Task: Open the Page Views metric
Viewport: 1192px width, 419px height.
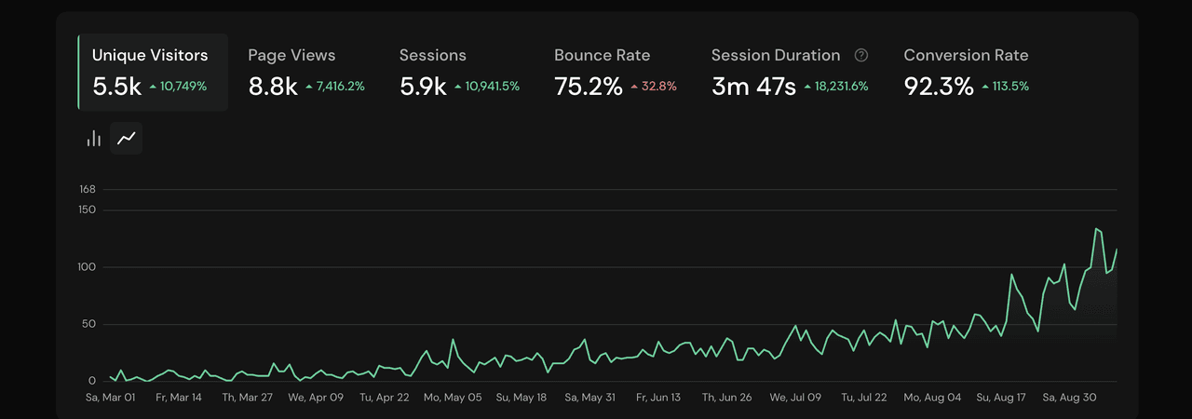Action: [x=291, y=55]
